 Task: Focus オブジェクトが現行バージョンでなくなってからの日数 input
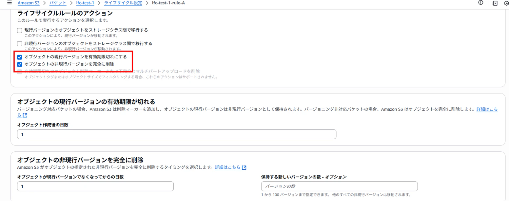[x=95, y=186]
